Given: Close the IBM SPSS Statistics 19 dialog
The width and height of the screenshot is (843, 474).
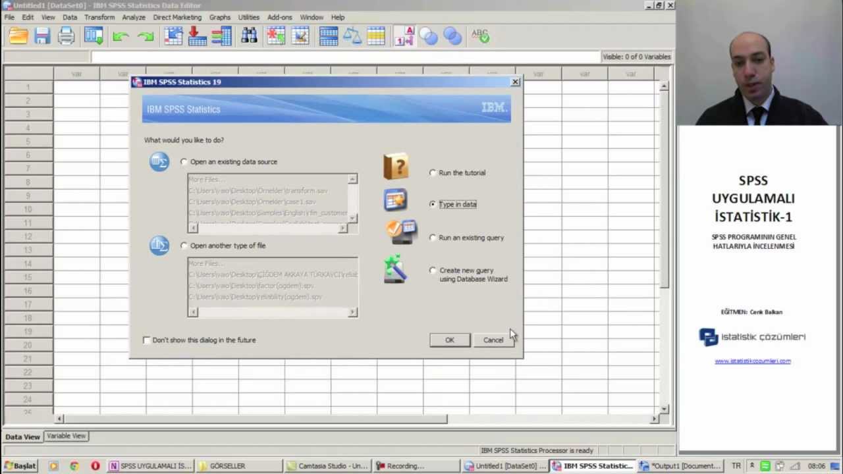Looking at the screenshot, I should coord(515,82).
